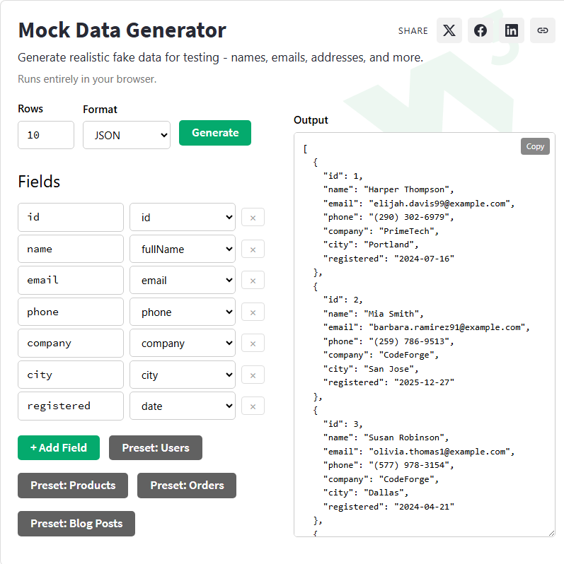Edit the registered field name input
Screen dimensions: 564x564
point(71,406)
